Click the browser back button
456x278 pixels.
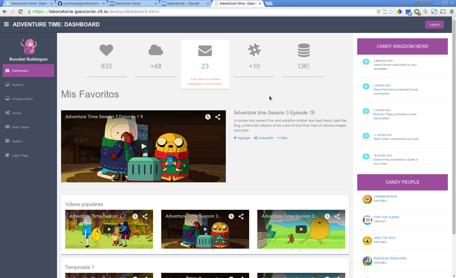click(x=5, y=11)
